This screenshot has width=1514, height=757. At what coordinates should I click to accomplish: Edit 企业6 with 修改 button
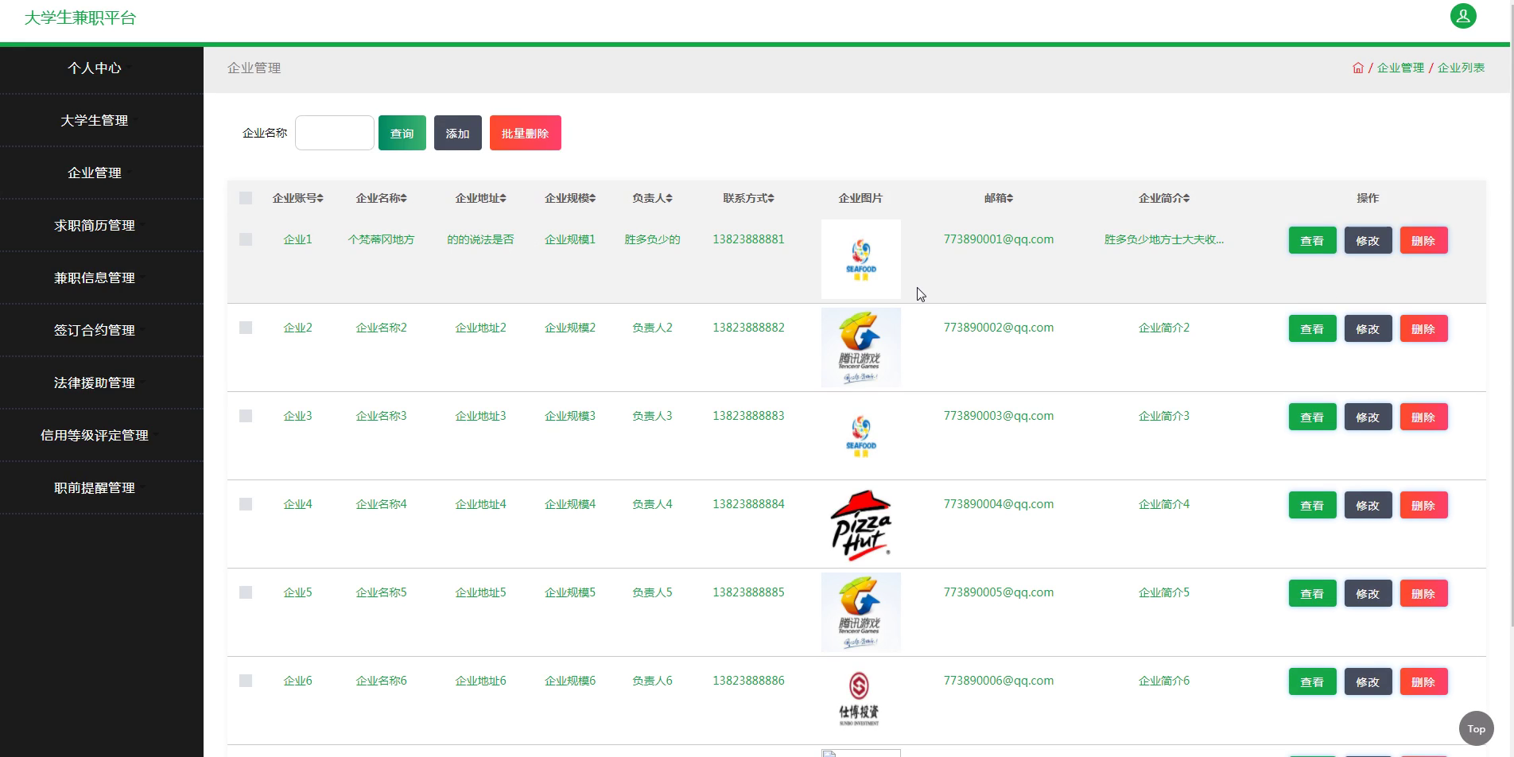coord(1368,681)
